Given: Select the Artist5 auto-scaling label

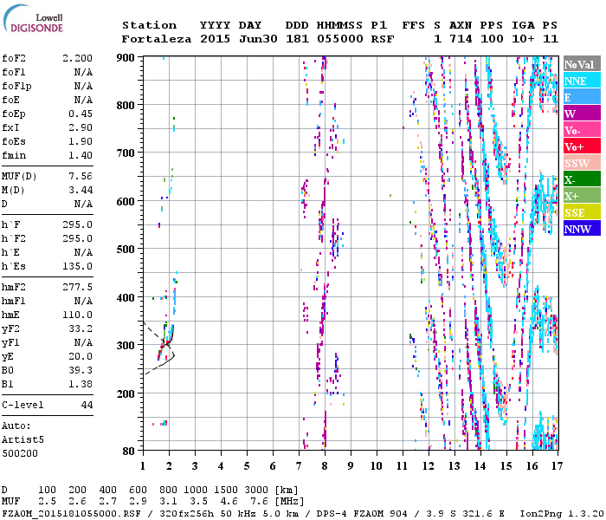Looking at the screenshot, I should [22, 439].
